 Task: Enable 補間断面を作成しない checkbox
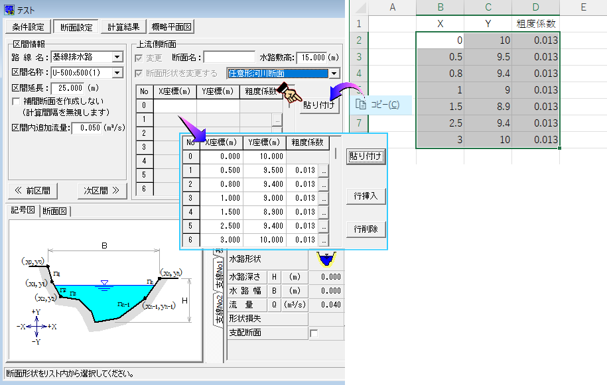point(17,101)
